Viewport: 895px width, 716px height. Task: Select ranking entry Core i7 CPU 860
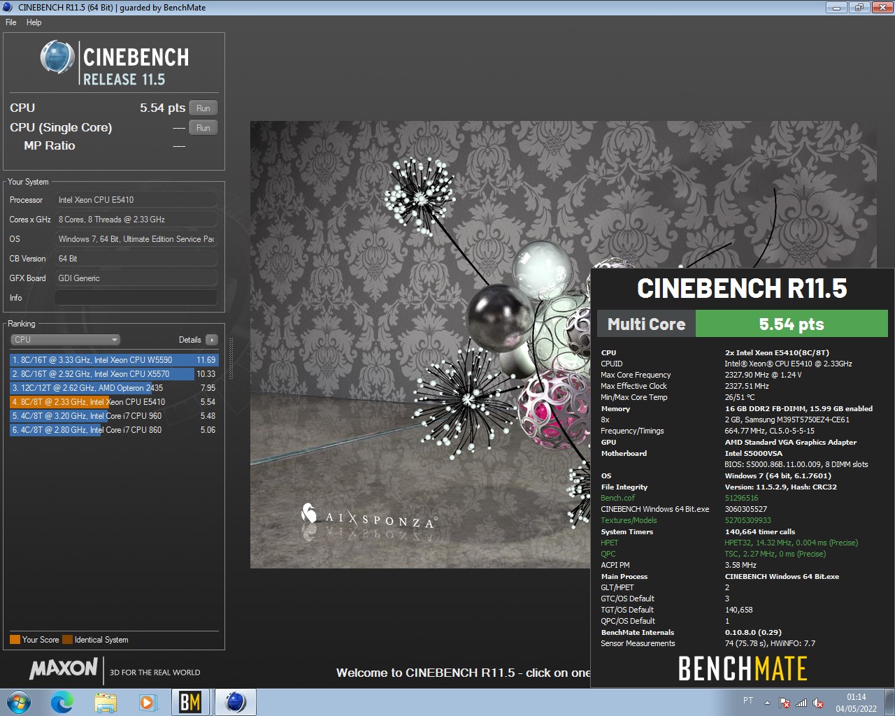114,430
